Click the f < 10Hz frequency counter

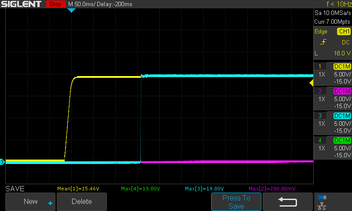pos(339,4)
